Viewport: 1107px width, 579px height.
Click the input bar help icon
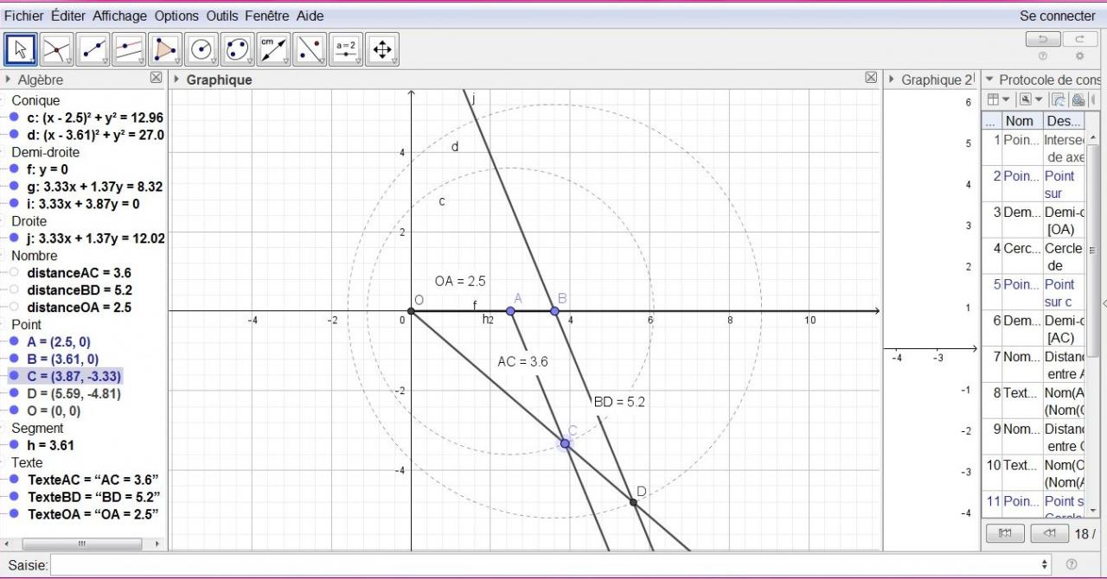1072,564
